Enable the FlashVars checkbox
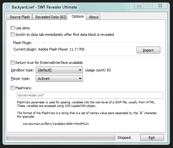Image resolution: width=173 pixels, height=148 pixels. pyautogui.click(x=12, y=88)
